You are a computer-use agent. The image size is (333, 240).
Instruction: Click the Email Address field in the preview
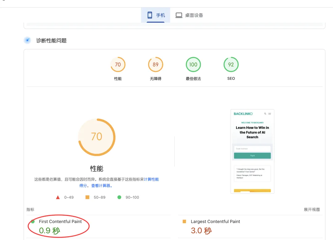click(252, 149)
